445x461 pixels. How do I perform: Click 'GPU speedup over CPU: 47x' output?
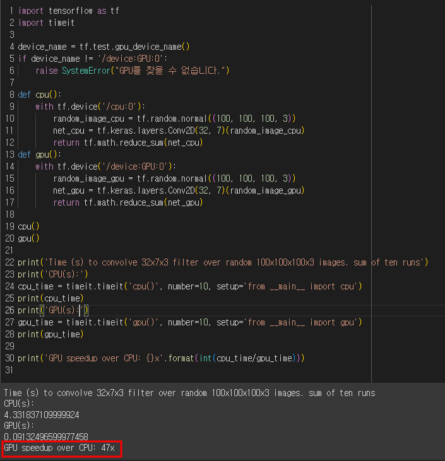coord(59,448)
